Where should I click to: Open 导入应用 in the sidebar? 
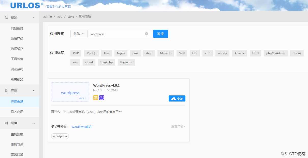click(x=17, y=112)
